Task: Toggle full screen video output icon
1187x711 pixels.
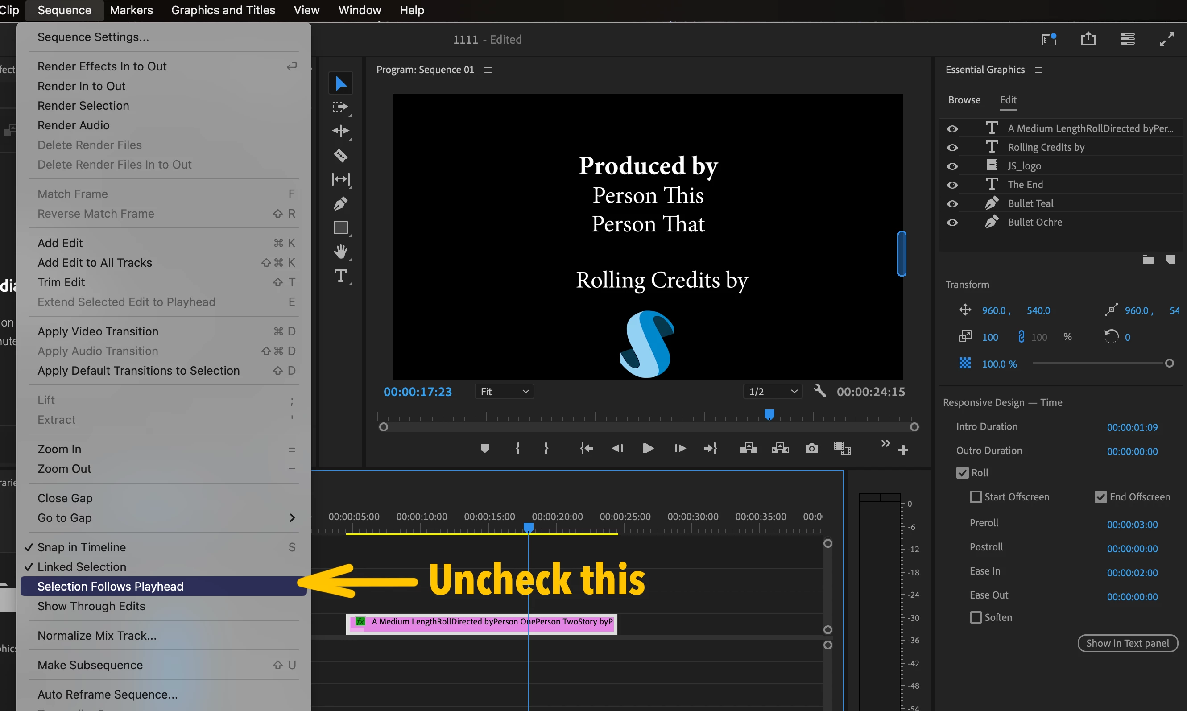Action: point(1166,39)
